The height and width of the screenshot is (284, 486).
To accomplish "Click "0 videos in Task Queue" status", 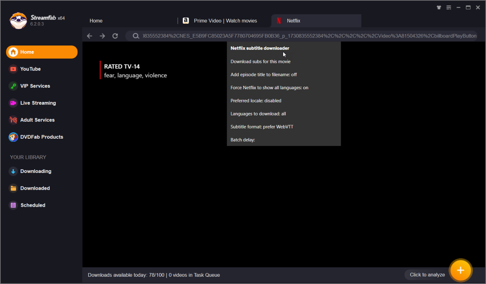I will coord(194,275).
